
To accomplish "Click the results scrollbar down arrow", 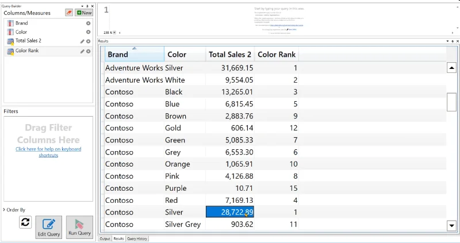I will tap(451, 225).
